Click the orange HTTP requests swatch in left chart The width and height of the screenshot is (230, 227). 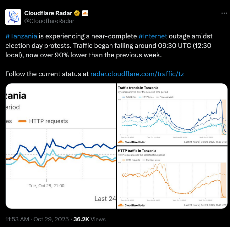coord(22,121)
